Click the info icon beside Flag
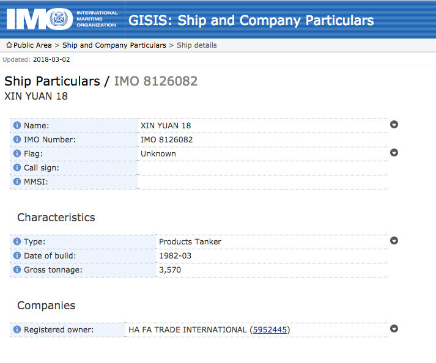436x363 pixels. click(x=17, y=153)
